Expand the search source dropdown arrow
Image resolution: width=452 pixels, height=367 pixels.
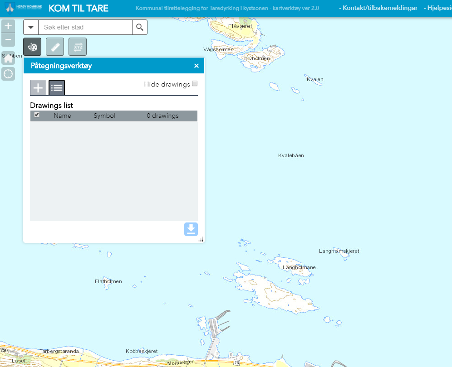(31, 27)
